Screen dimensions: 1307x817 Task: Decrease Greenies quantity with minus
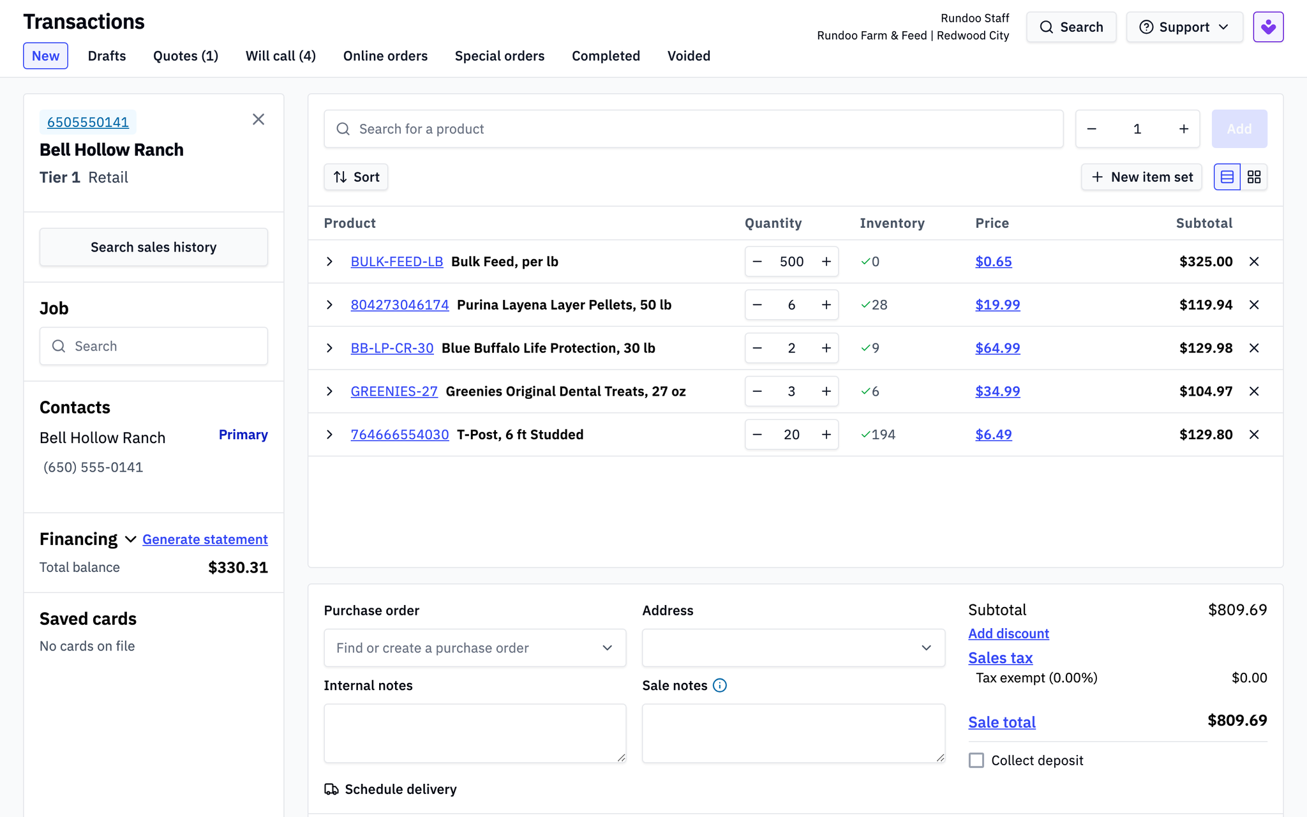click(758, 391)
